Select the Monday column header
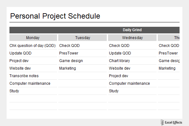The image size is (189, 126). [x=33, y=38]
